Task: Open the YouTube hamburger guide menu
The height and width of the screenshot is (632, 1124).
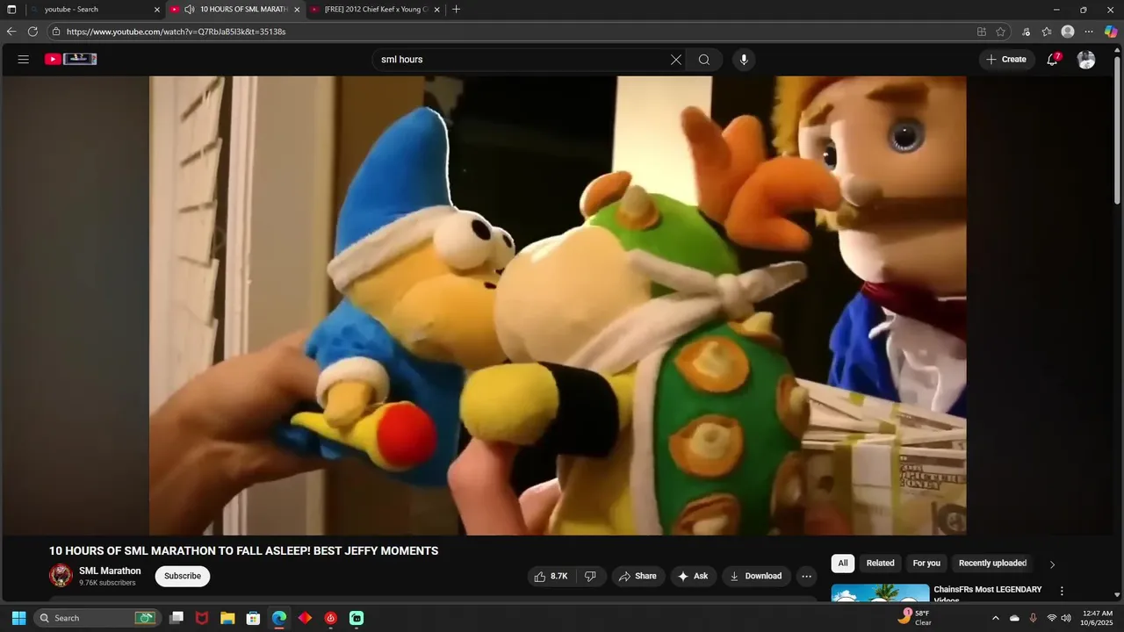Action: coord(24,60)
